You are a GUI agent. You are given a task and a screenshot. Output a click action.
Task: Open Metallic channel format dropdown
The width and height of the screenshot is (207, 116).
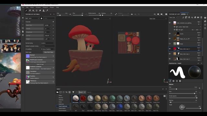[48, 29]
